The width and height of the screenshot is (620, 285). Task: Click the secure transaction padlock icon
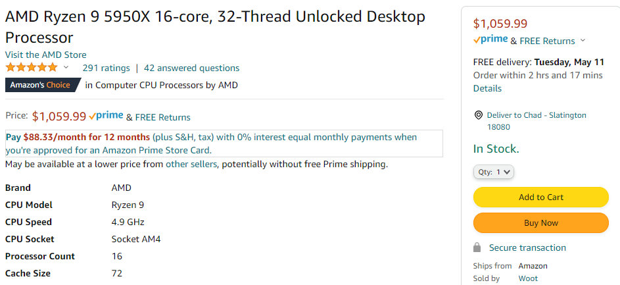477,247
